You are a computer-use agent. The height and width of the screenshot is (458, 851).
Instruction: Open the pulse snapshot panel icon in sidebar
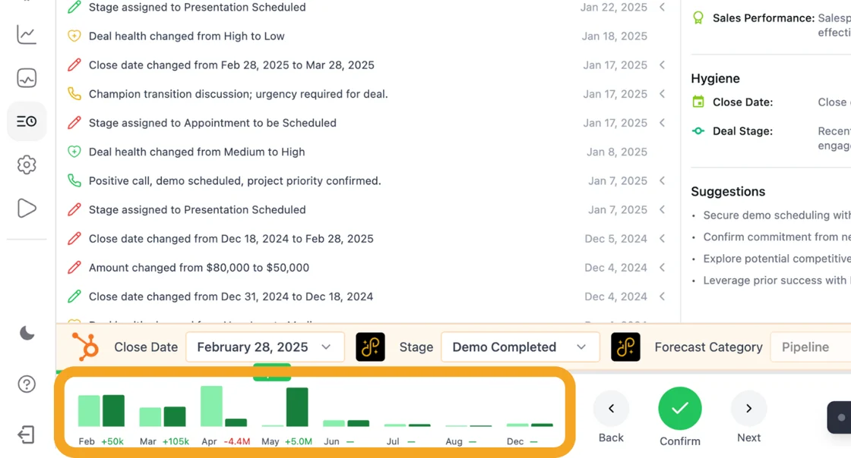tap(26, 77)
